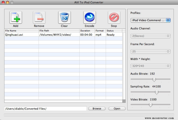Click the Add file icon

pyautogui.click(x=16, y=18)
